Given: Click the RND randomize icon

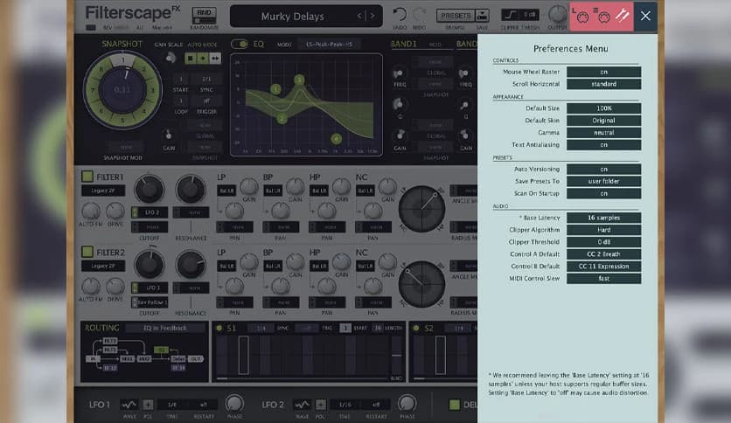Looking at the screenshot, I should [205, 15].
